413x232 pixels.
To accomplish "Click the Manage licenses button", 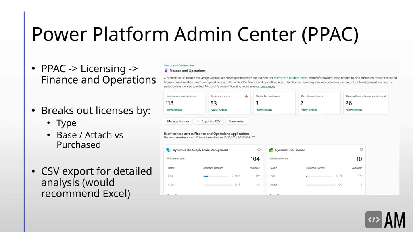I will tap(178, 121).
